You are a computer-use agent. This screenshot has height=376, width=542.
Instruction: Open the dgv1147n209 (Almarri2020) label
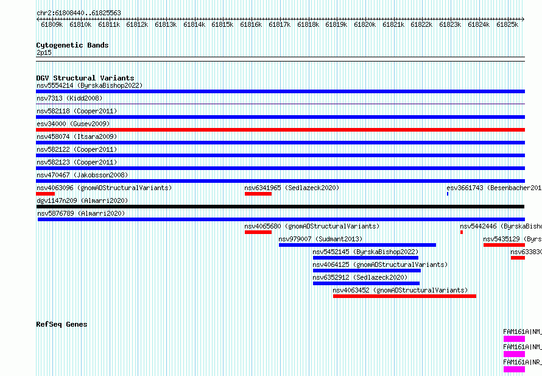[82, 200]
